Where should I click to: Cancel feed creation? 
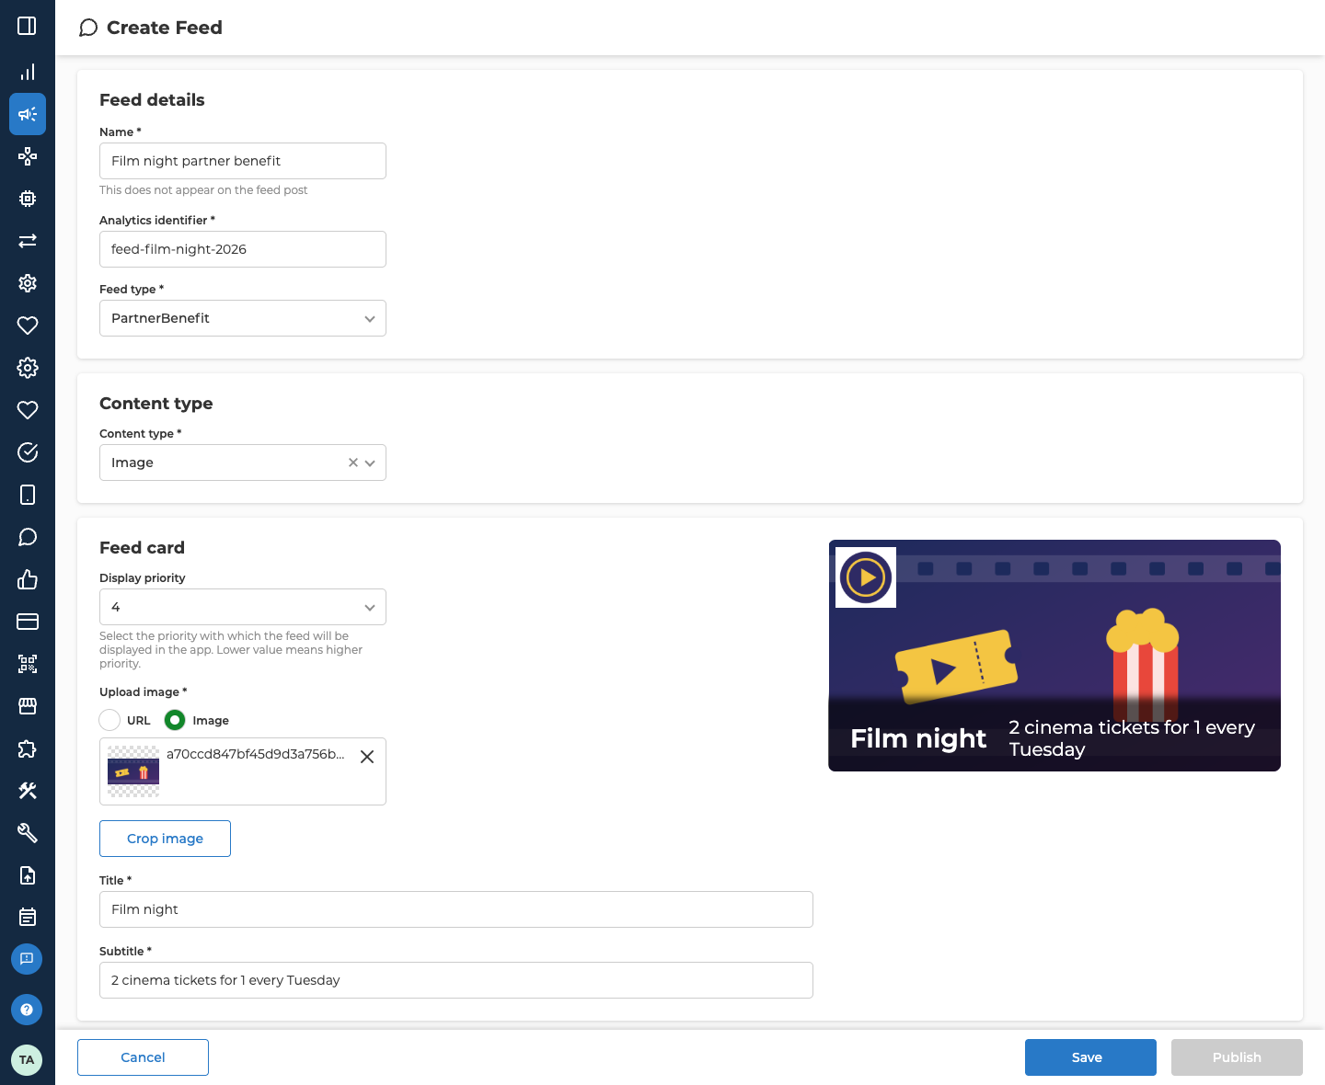tap(143, 1057)
